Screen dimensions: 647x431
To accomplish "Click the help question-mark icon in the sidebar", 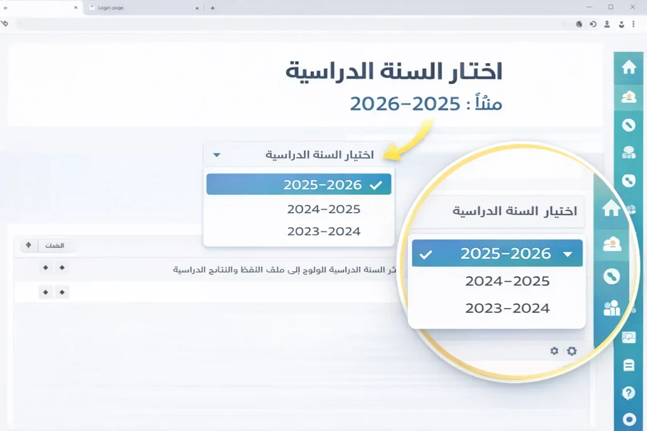I will (x=629, y=393).
